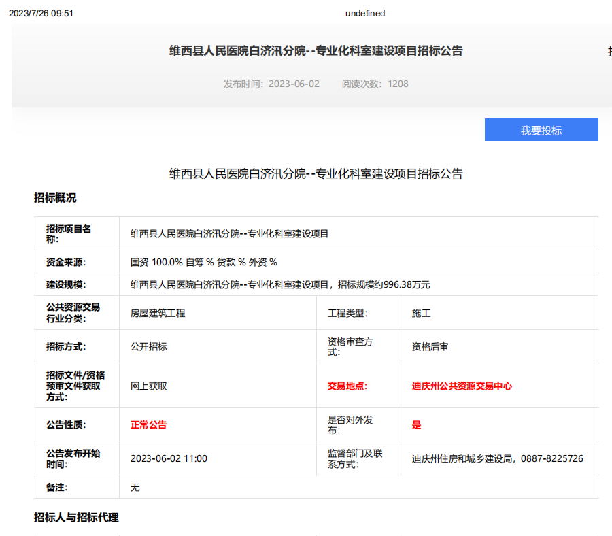Click the red 迪庆州公共资源交易中心 text
Image resolution: width=612 pixels, height=536 pixels.
click(x=462, y=386)
